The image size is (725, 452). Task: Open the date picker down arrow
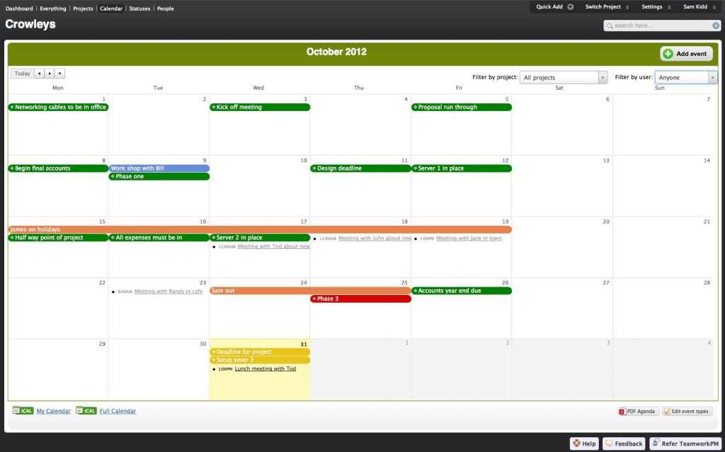point(59,74)
